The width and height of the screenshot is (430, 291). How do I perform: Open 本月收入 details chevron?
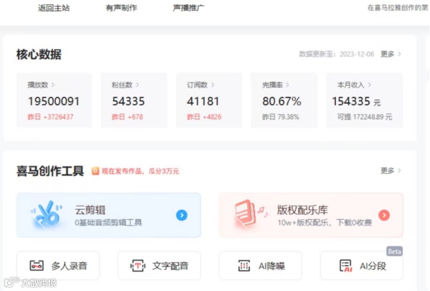point(369,85)
